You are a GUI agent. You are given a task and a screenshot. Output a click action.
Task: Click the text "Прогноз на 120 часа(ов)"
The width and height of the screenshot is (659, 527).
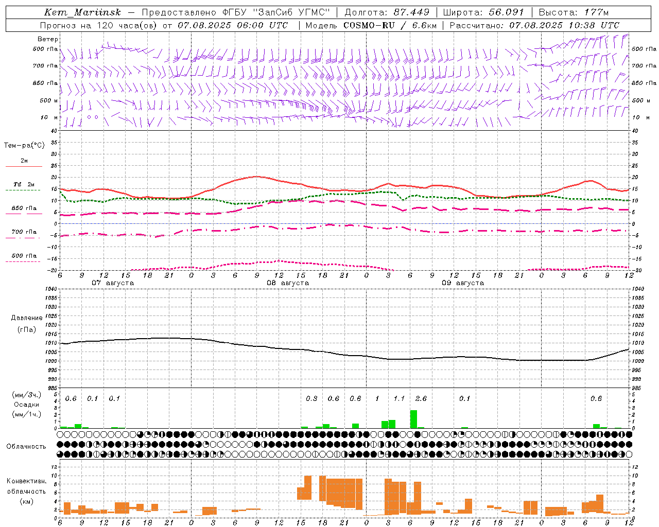99,25
